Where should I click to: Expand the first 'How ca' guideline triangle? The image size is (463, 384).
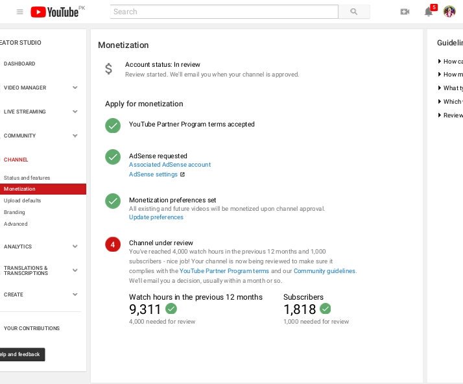(x=440, y=61)
